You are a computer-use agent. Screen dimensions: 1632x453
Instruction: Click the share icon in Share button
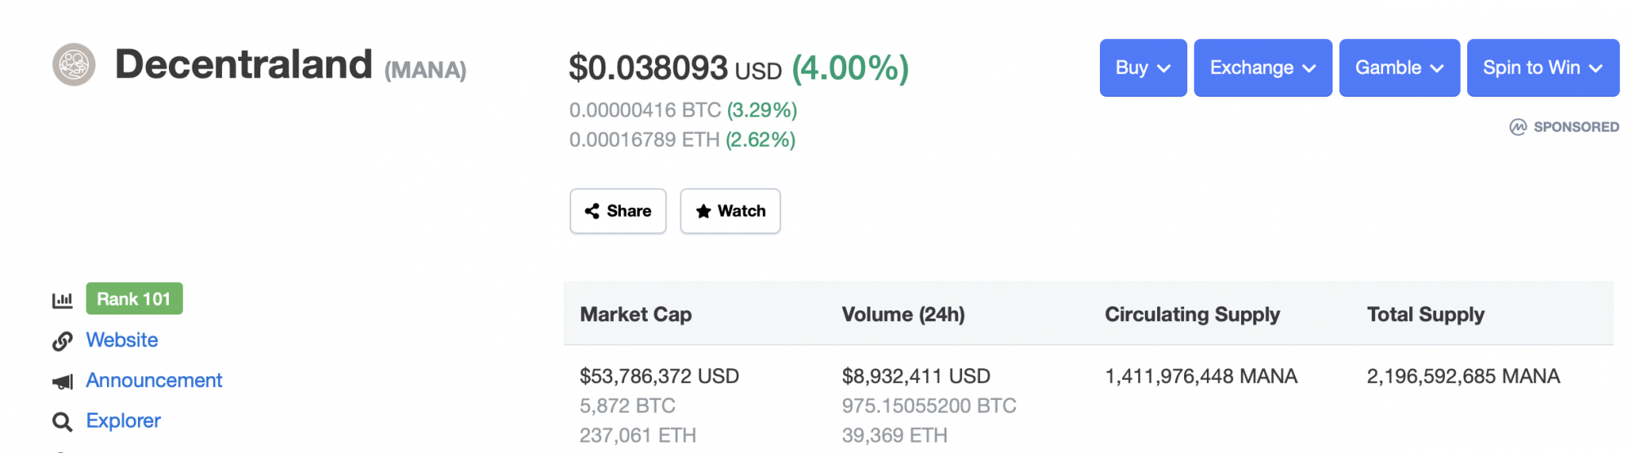(592, 211)
